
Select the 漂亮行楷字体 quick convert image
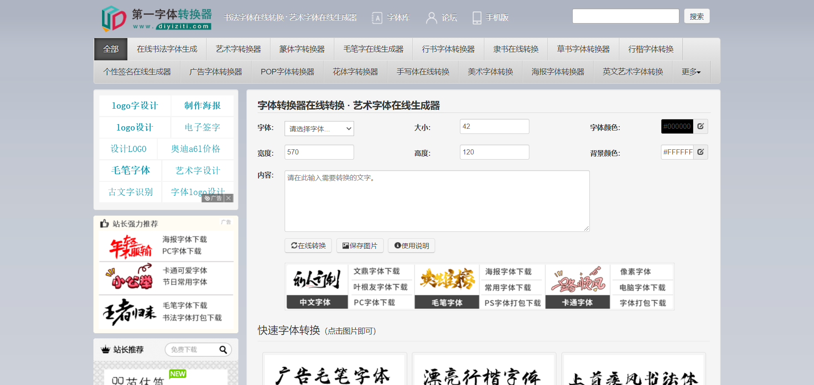[484, 370]
